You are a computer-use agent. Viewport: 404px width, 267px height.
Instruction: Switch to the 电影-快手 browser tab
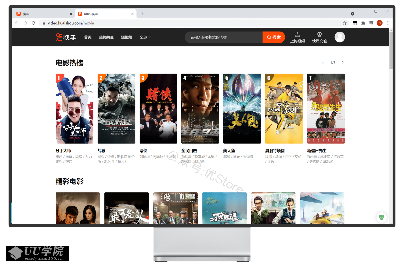click(106, 14)
